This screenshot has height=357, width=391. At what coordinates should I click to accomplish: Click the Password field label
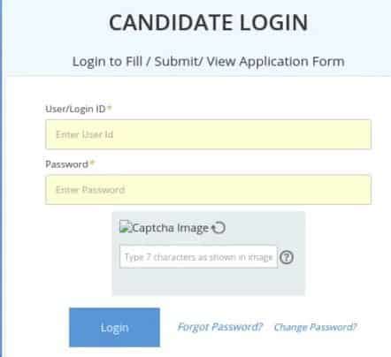point(66,164)
